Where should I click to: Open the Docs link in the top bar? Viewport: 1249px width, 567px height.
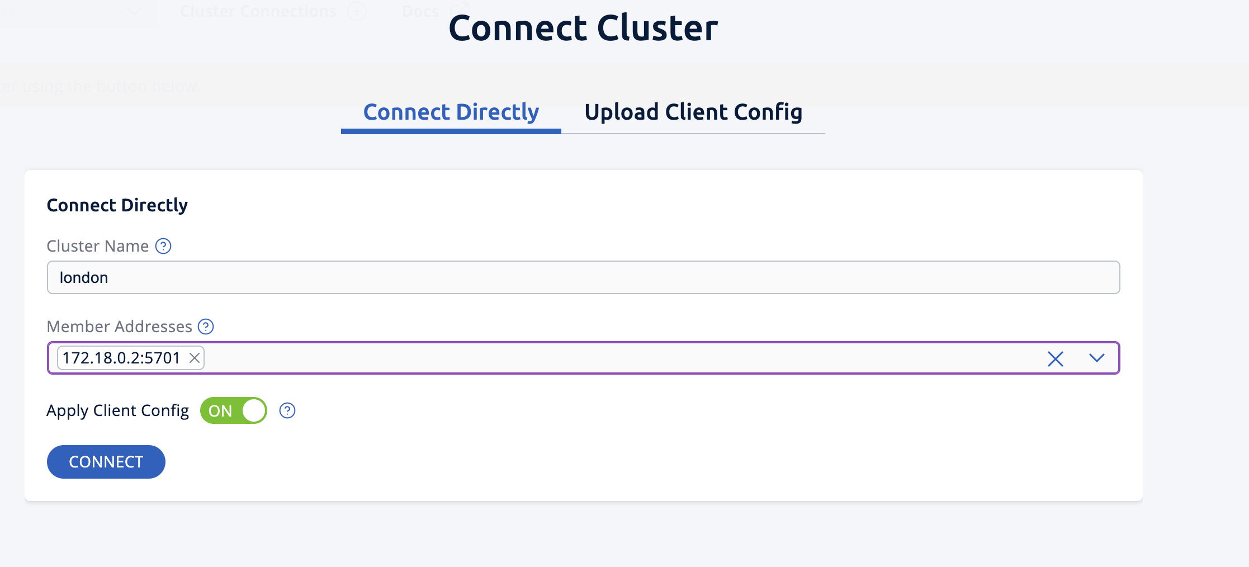click(420, 11)
